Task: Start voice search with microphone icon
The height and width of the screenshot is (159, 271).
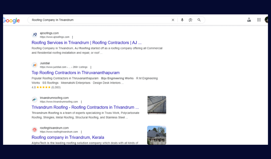Action: click(182, 20)
